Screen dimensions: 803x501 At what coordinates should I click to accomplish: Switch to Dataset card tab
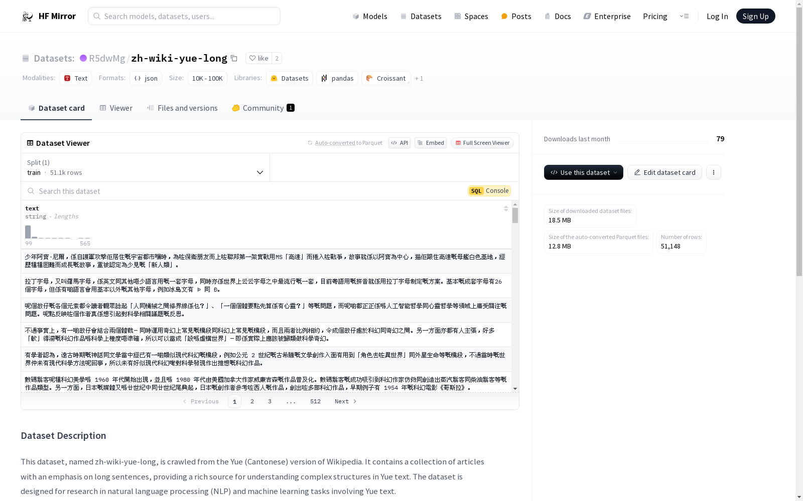(x=56, y=108)
